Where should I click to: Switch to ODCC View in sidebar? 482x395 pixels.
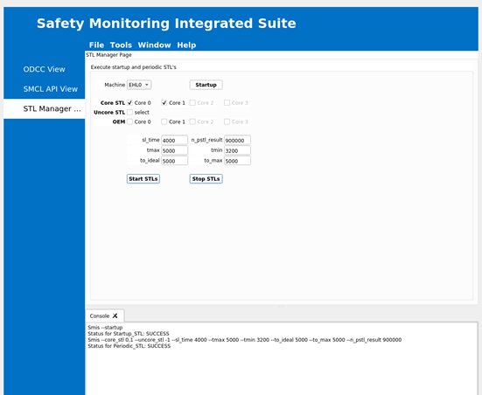[45, 69]
